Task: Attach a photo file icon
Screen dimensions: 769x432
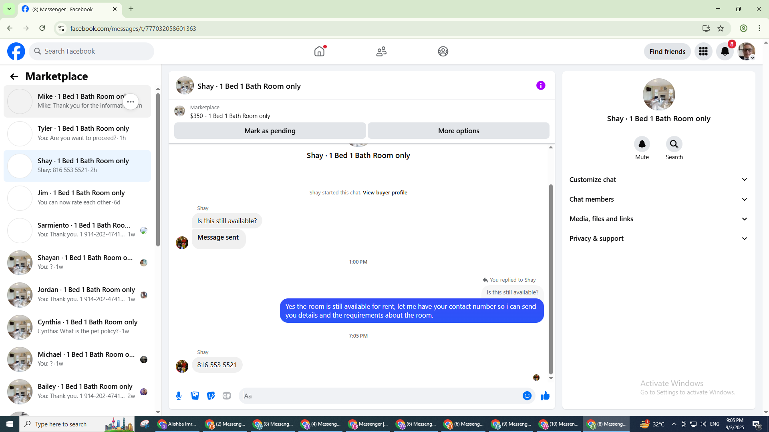Action: 195,396
